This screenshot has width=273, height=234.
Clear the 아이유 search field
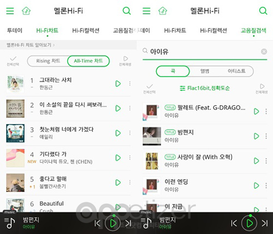[x=264, y=51]
